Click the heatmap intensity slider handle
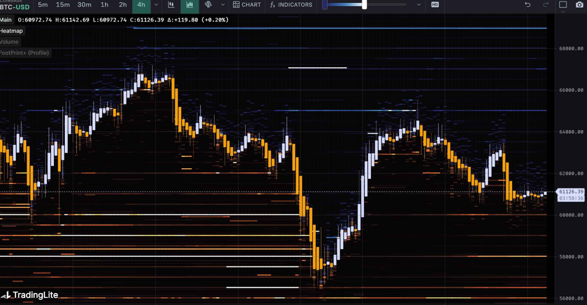587x305 pixels. click(x=364, y=5)
